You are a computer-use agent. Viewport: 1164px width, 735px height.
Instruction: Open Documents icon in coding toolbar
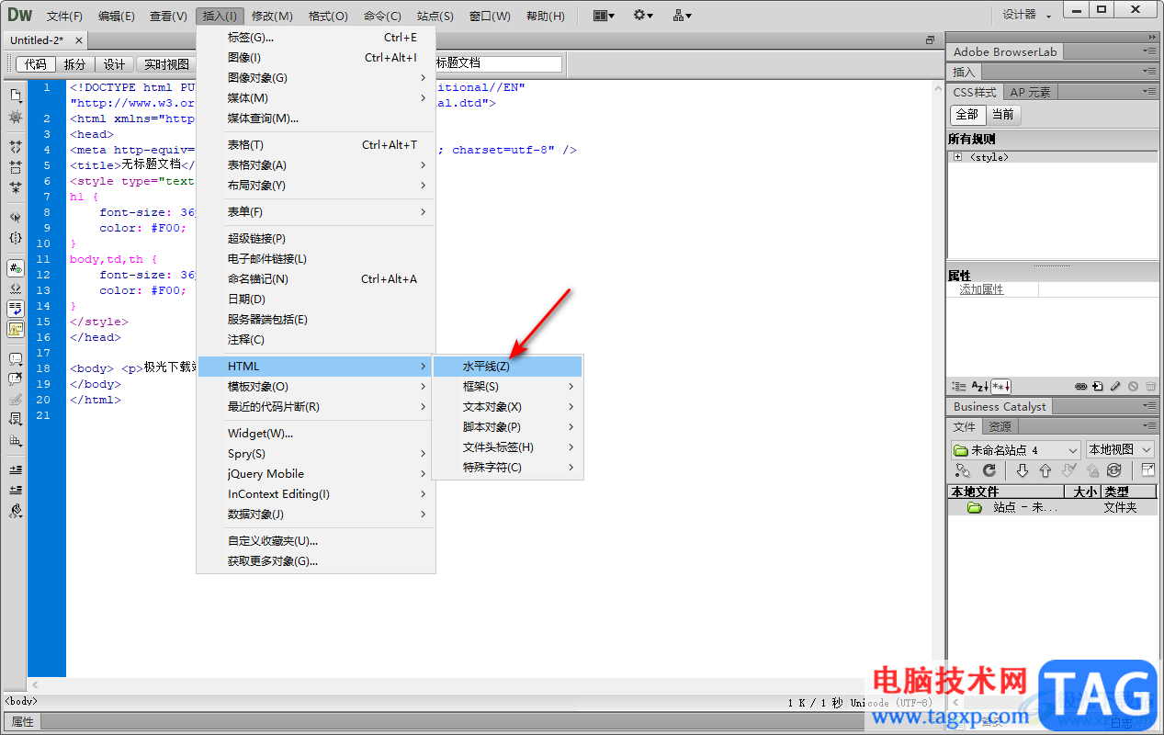tap(16, 95)
